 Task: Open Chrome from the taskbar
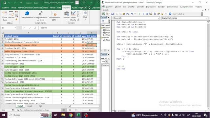coord(71,115)
